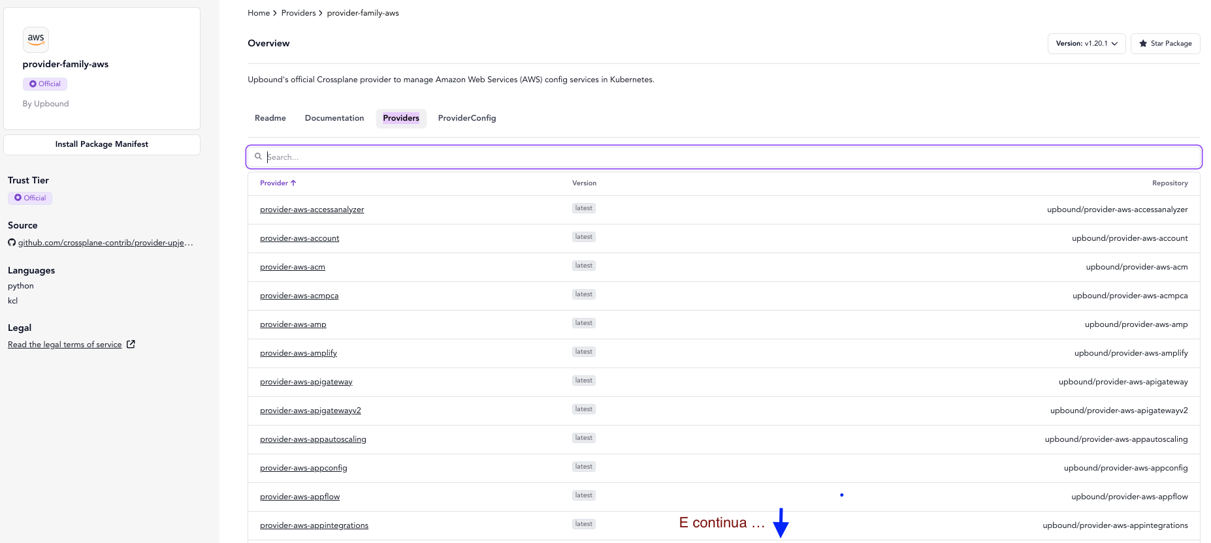
Task: Open the Version v1.20.1 dropdown
Action: (1086, 44)
